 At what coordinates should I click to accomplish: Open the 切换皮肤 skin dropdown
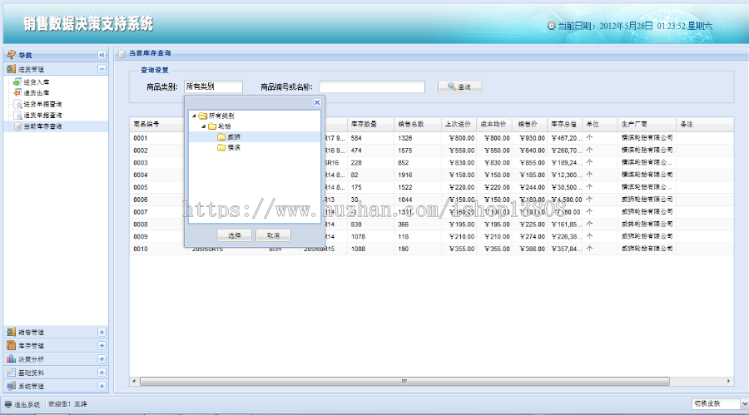point(744,404)
